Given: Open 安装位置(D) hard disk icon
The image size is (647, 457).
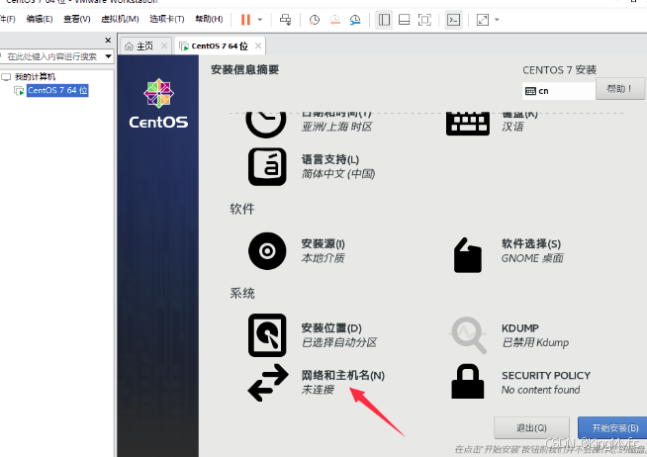Looking at the screenshot, I should [267, 335].
